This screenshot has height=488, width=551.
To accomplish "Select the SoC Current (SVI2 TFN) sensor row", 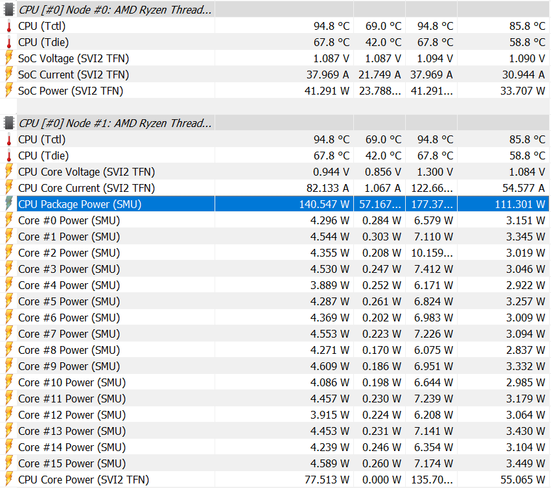I will point(73,75).
